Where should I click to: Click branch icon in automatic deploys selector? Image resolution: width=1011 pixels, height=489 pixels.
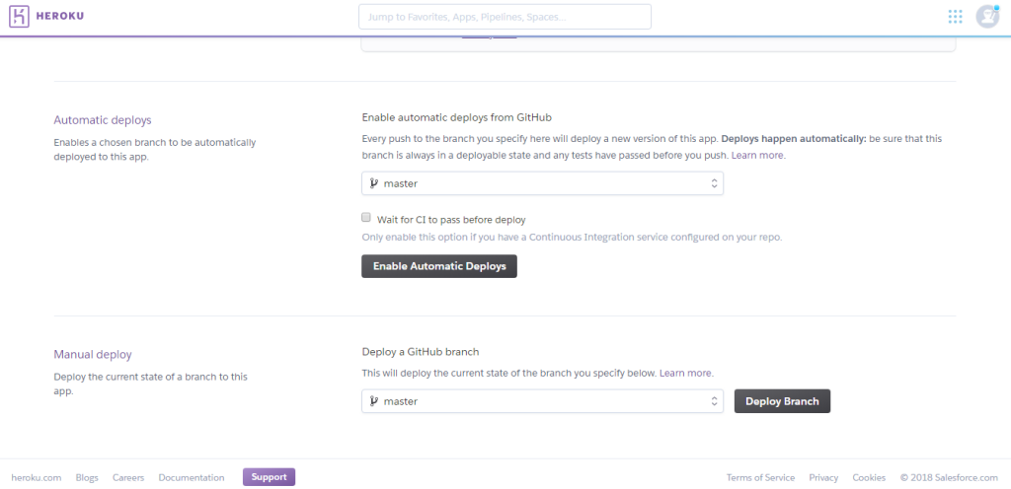point(374,183)
